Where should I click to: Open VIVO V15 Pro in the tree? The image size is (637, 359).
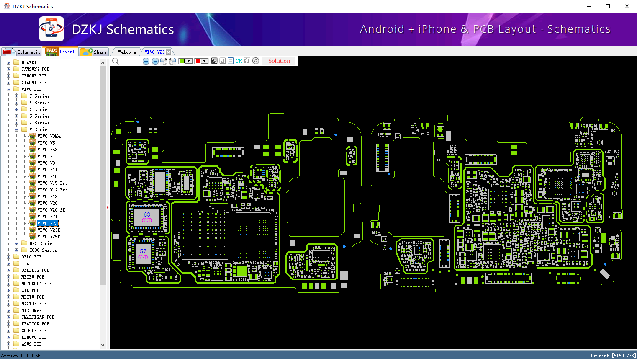(x=52, y=183)
